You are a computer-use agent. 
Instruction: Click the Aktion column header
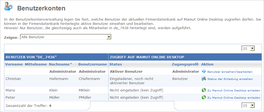tap(207, 64)
